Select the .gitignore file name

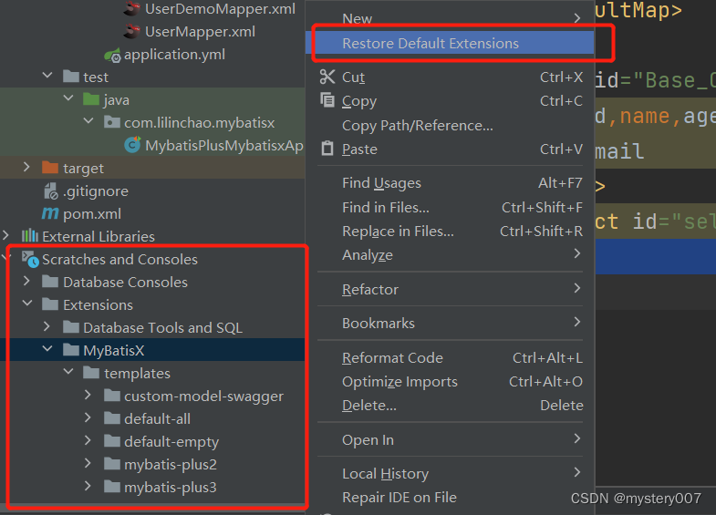pos(96,191)
